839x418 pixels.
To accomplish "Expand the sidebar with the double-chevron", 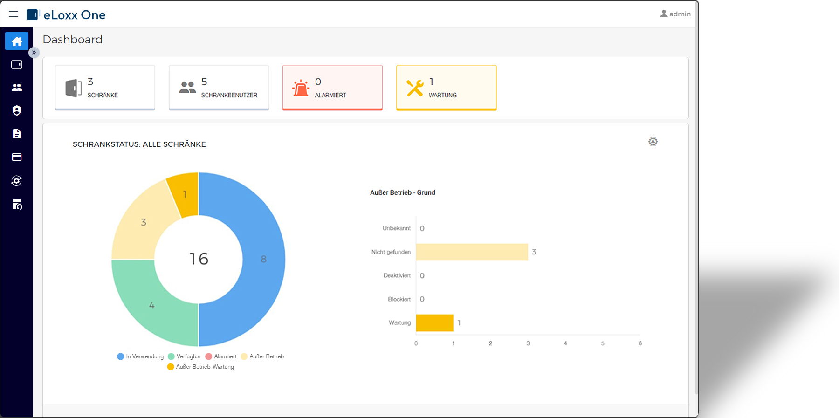I will (x=34, y=52).
